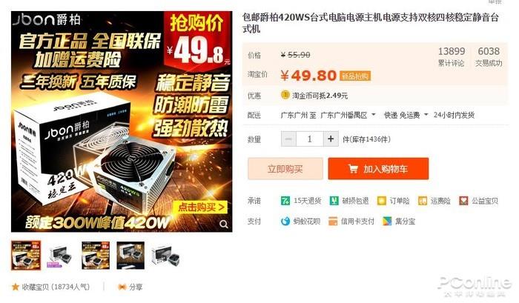Decrease quantity with the minus button
The height and width of the screenshot is (303, 519).
coord(288,139)
